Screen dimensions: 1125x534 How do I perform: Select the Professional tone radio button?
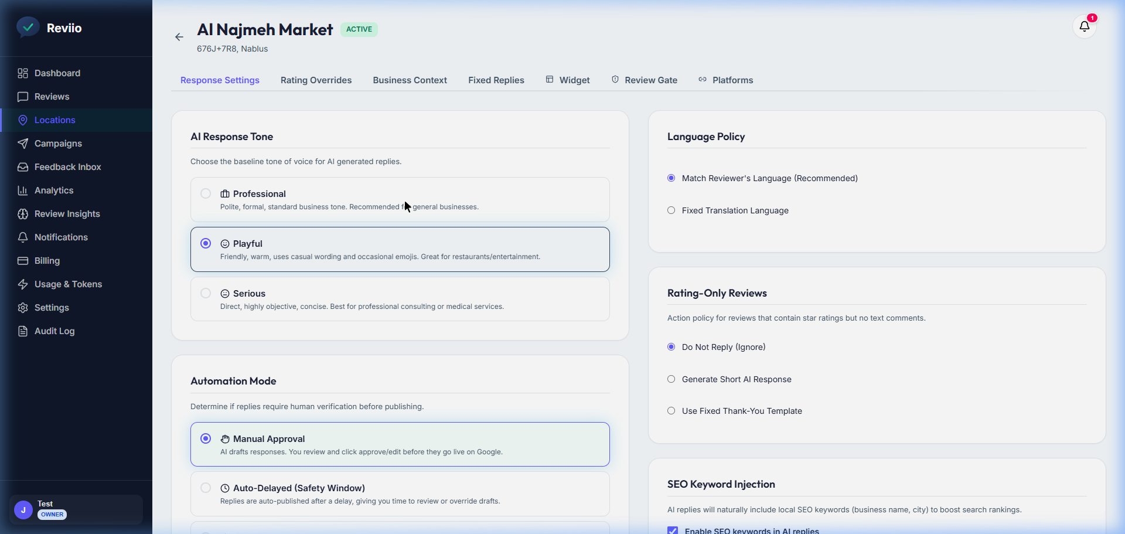(206, 193)
